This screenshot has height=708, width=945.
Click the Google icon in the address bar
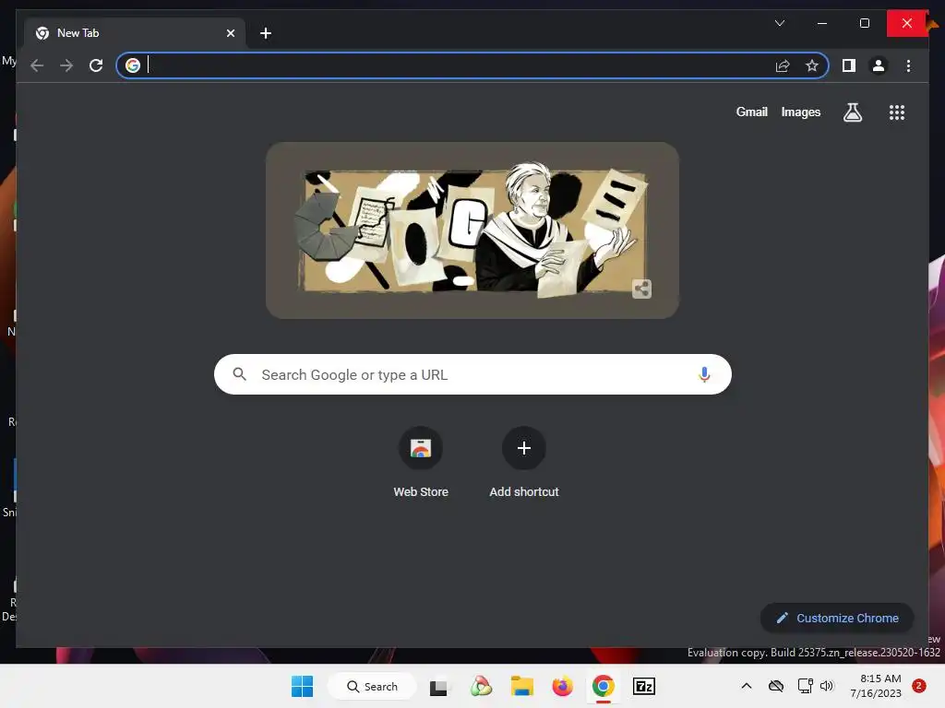[133, 65]
